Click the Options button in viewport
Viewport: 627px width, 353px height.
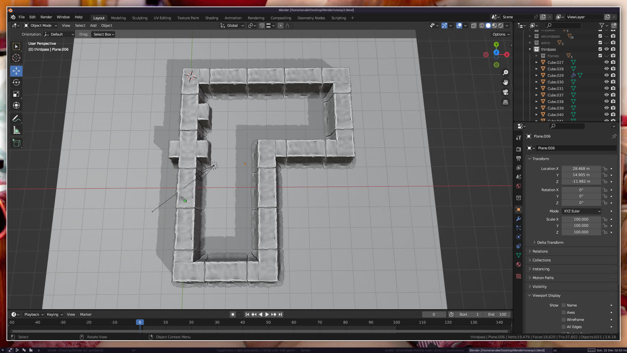tap(501, 34)
